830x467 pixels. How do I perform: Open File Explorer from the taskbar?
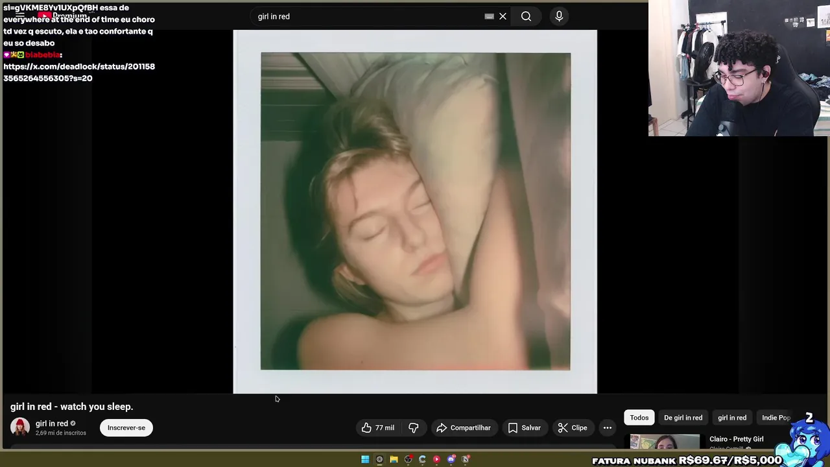point(394,459)
